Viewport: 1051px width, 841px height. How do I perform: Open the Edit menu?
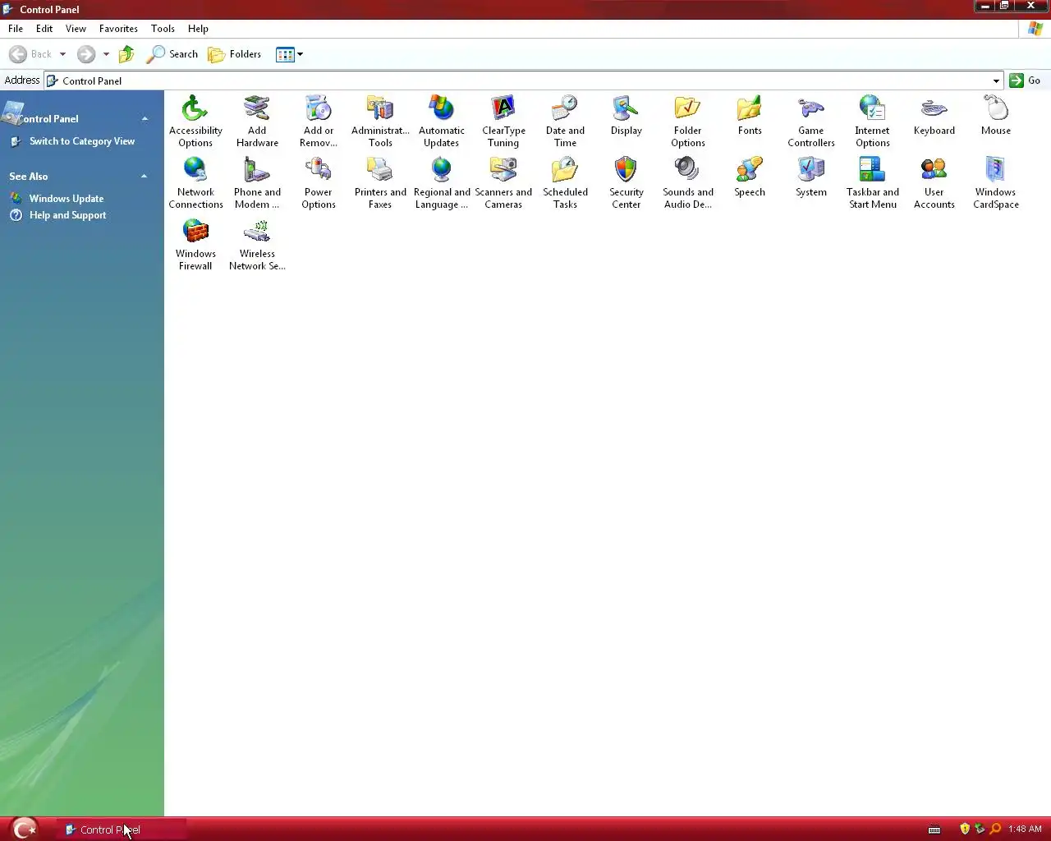pos(44,28)
